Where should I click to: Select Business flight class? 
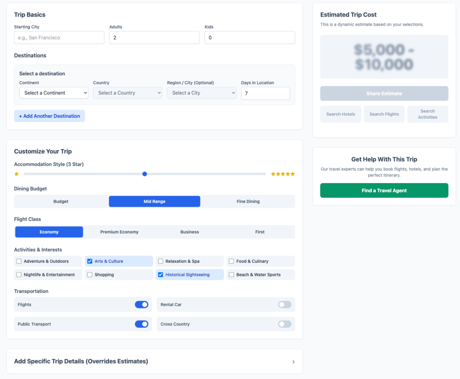point(190,232)
